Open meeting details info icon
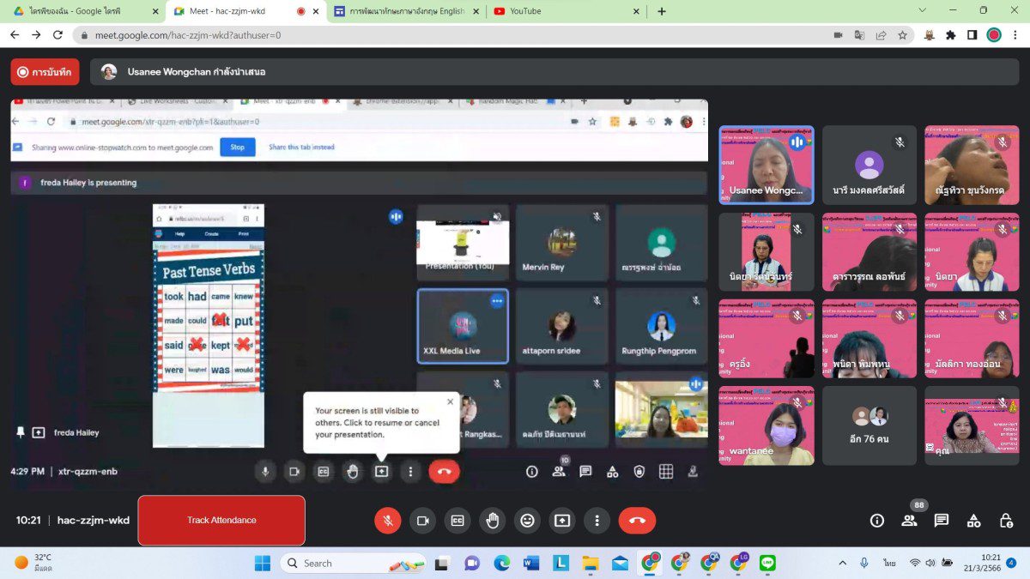Viewport: 1030px width, 579px height. click(876, 520)
